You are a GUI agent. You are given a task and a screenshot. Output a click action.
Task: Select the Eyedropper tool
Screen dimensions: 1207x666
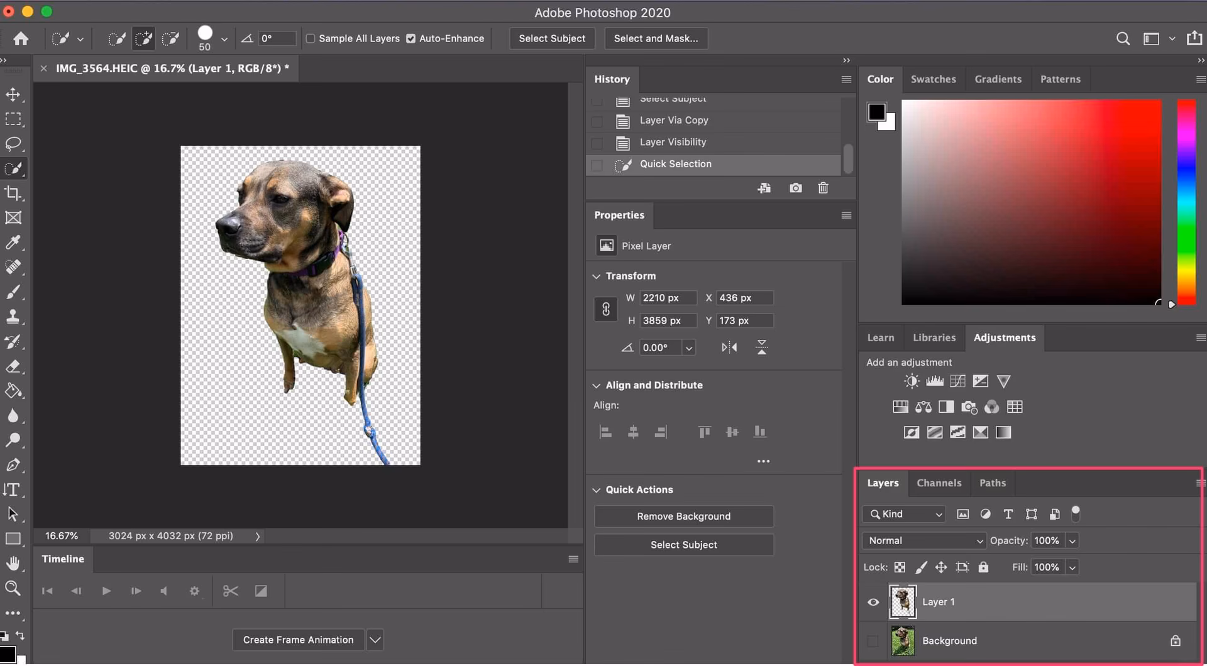[14, 243]
